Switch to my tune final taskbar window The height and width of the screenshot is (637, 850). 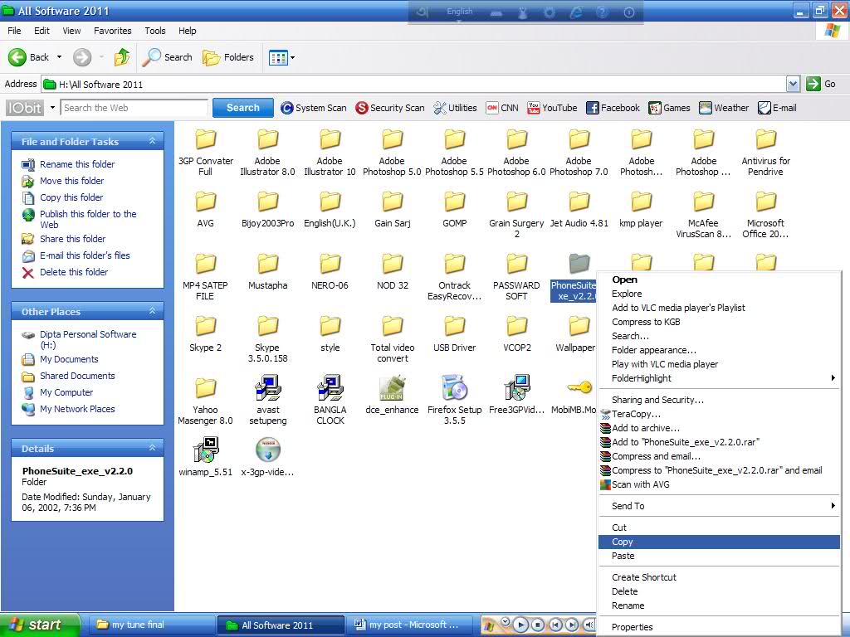point(150,625)
